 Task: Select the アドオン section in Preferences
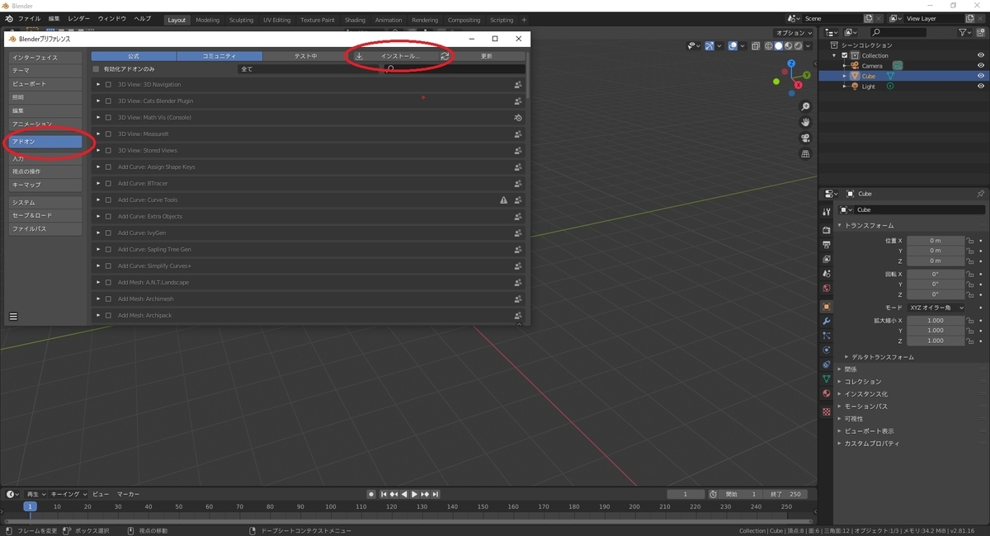(x=45, y=142)
